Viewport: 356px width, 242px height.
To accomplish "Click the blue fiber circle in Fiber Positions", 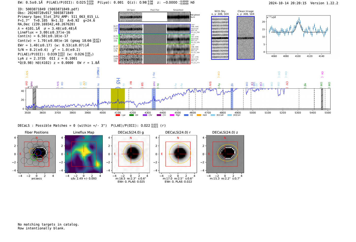I will (x=38, y=153).
